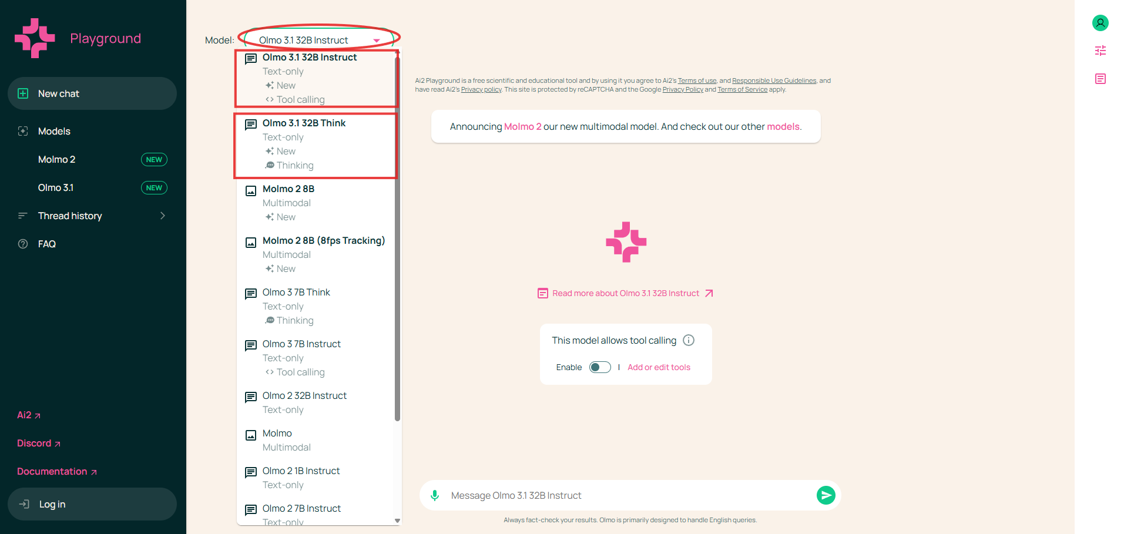Click the Ai2 Playground logo icon
Image resolution: width=1124 pixels, height=534 pixels.
click(x=35, y=38)
